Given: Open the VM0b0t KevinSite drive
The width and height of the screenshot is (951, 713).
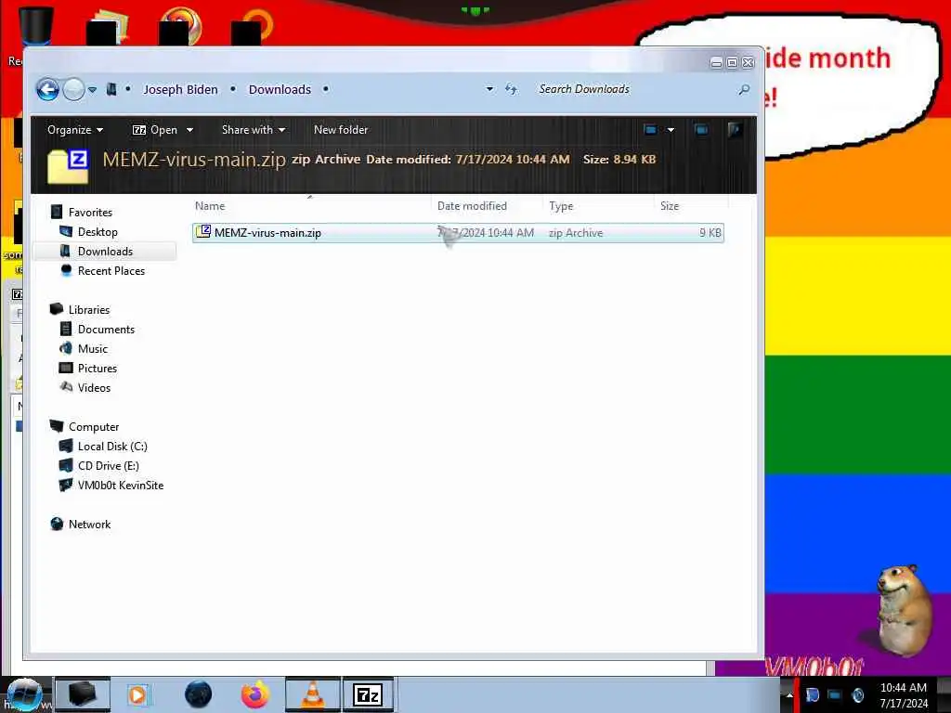Looking at the screenshot, I should coord(120,486).
